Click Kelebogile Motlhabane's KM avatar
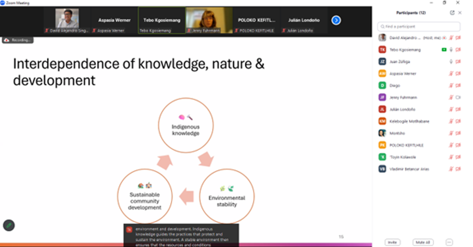Viewport: 473px width, 247px height. coord(382,121)
